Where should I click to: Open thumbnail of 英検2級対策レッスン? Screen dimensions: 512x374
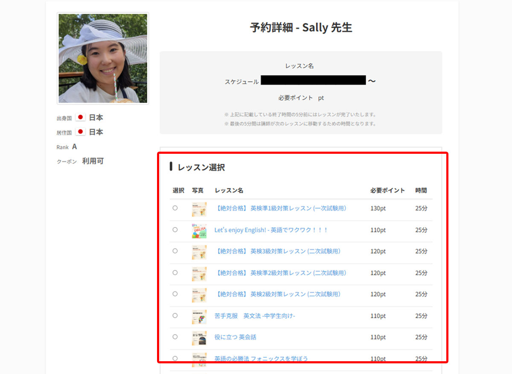(x=199, y=295)
